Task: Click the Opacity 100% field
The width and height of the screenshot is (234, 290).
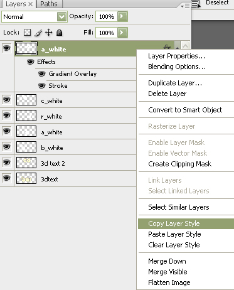Action: pos(107,16)
